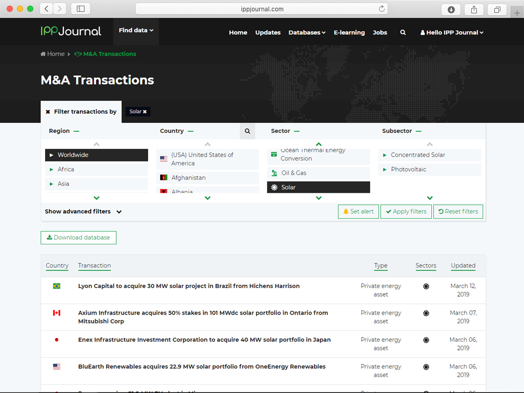Click the Apply filters button
This screenshot has width=524, height=393.
tap(406, 212)
